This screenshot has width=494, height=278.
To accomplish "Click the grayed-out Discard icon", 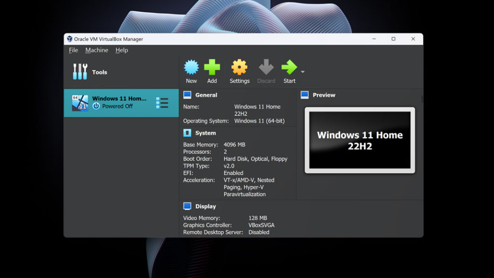I will pyautogui.click(x=266, y=68).
